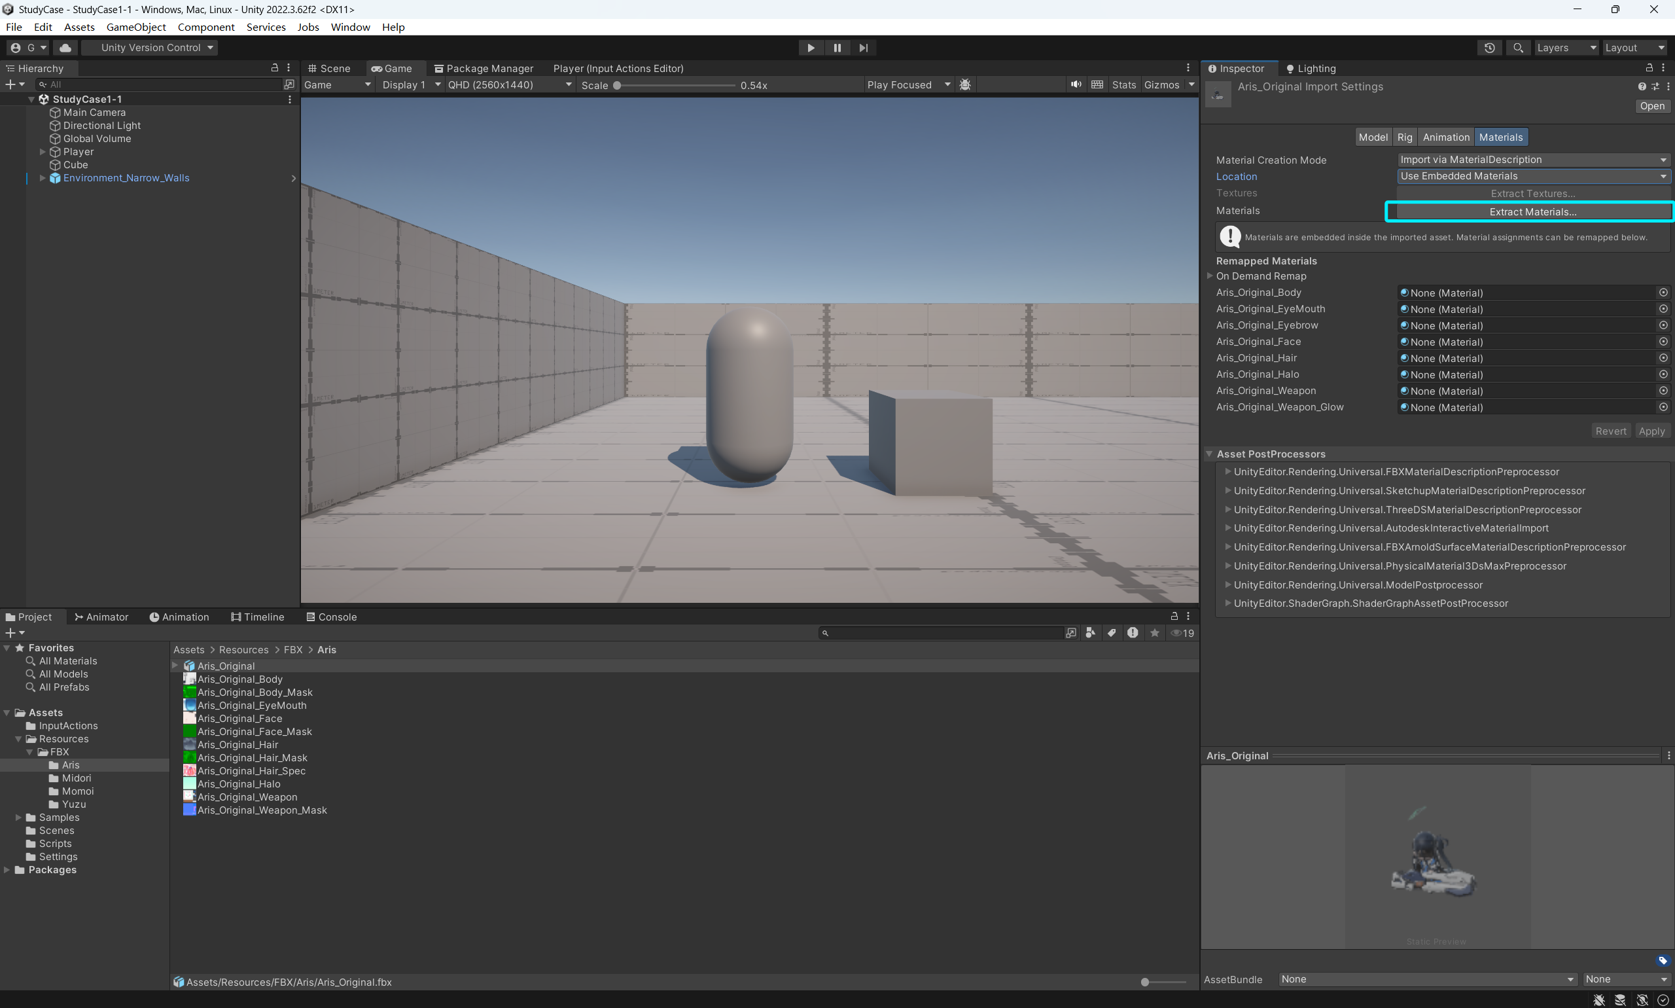
Task: Open the GameObject menu
Action: (136, 27)
